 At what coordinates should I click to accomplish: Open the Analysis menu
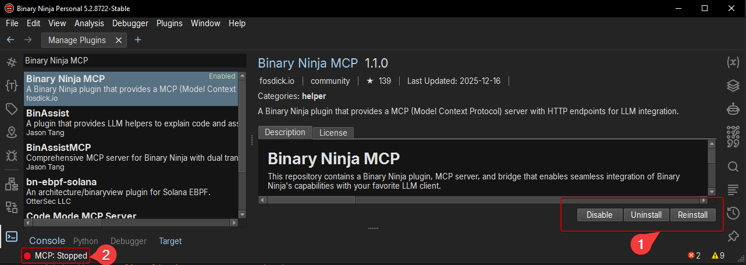89,23
